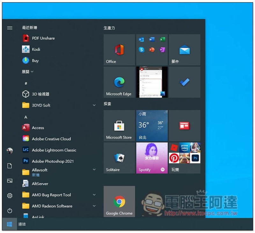Open the Office tile

pyautogui.click(x=119, y=50)
